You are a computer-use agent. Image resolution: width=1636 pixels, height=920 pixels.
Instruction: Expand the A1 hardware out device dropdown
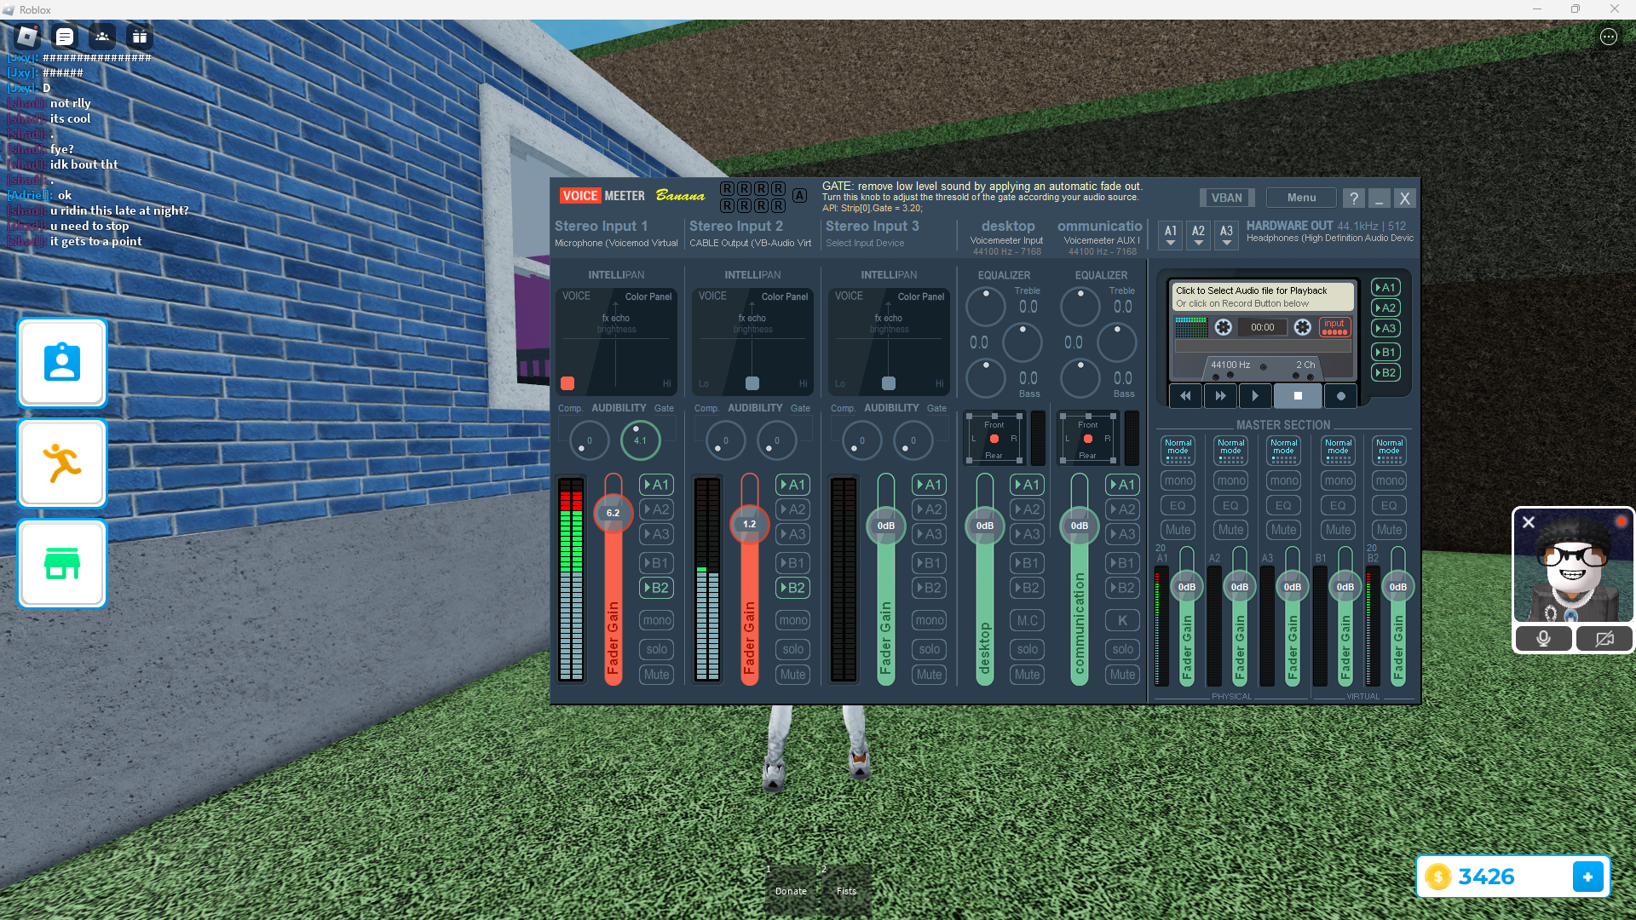1171,235
